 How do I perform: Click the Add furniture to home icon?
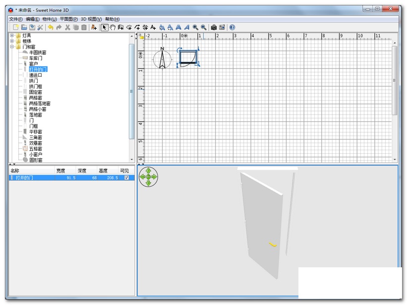94,27
